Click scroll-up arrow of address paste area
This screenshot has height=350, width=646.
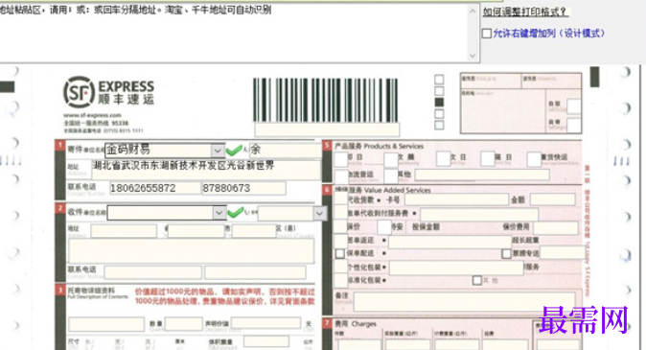(x=473, y=11)
